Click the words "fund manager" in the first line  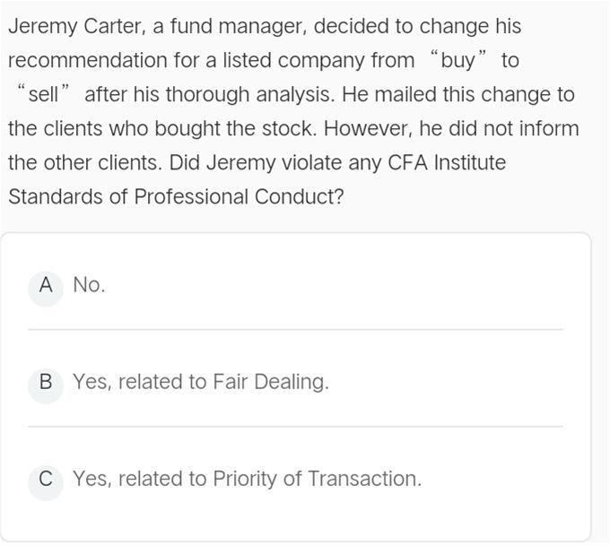click(x=239, y=27)
